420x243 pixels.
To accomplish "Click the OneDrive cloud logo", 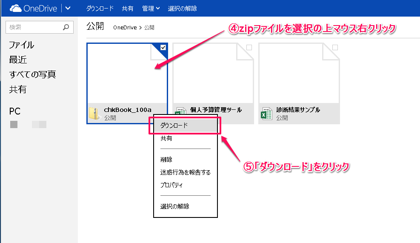I will click(15, 8).
